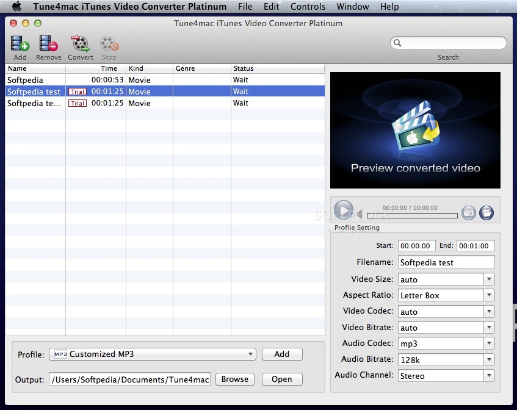517x410 pixels.
Task: Expand the Video Size dropdown
Action: tap(490, 279)
